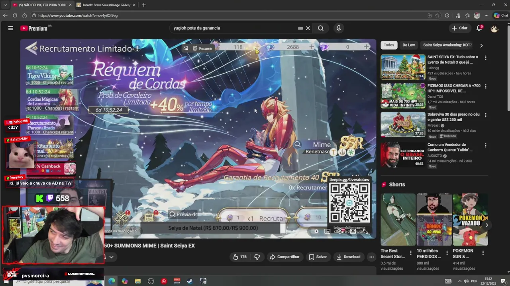Open picture-in-picture icon on the video
Image resolution: width=510 pixels, height=286 pixels.
tap(186, 48)
